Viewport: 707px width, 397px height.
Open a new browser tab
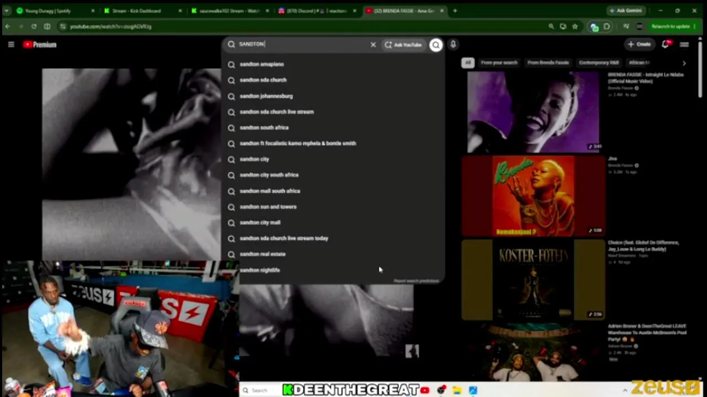pos(455,10)
